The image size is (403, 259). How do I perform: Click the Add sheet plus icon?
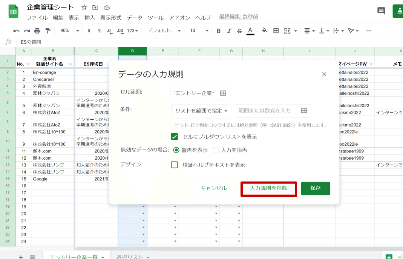pos(21,257)
